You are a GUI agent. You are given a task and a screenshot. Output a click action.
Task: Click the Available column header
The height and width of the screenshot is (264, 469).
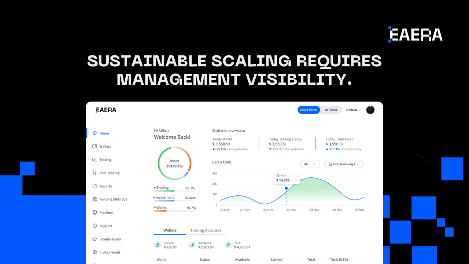point(242,259)
